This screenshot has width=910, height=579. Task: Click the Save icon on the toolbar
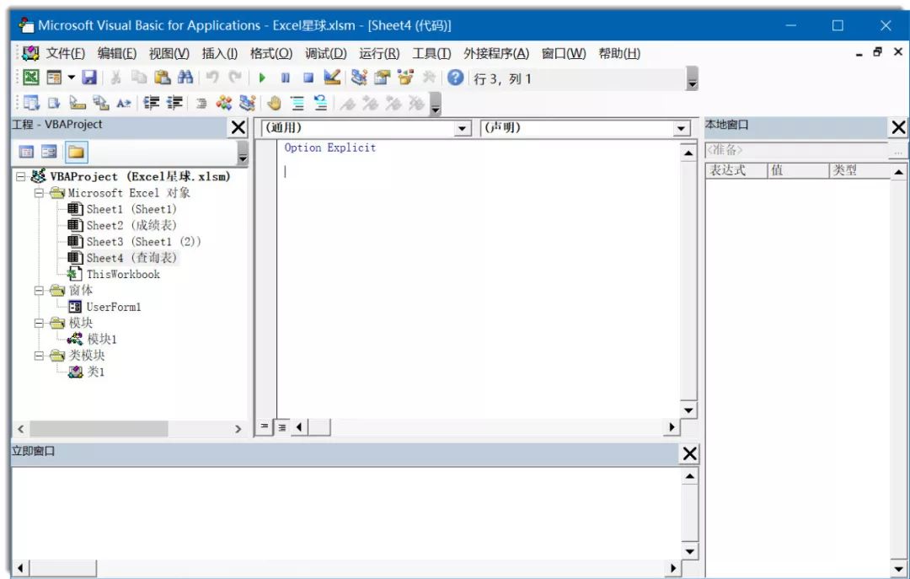click(88, 78)
